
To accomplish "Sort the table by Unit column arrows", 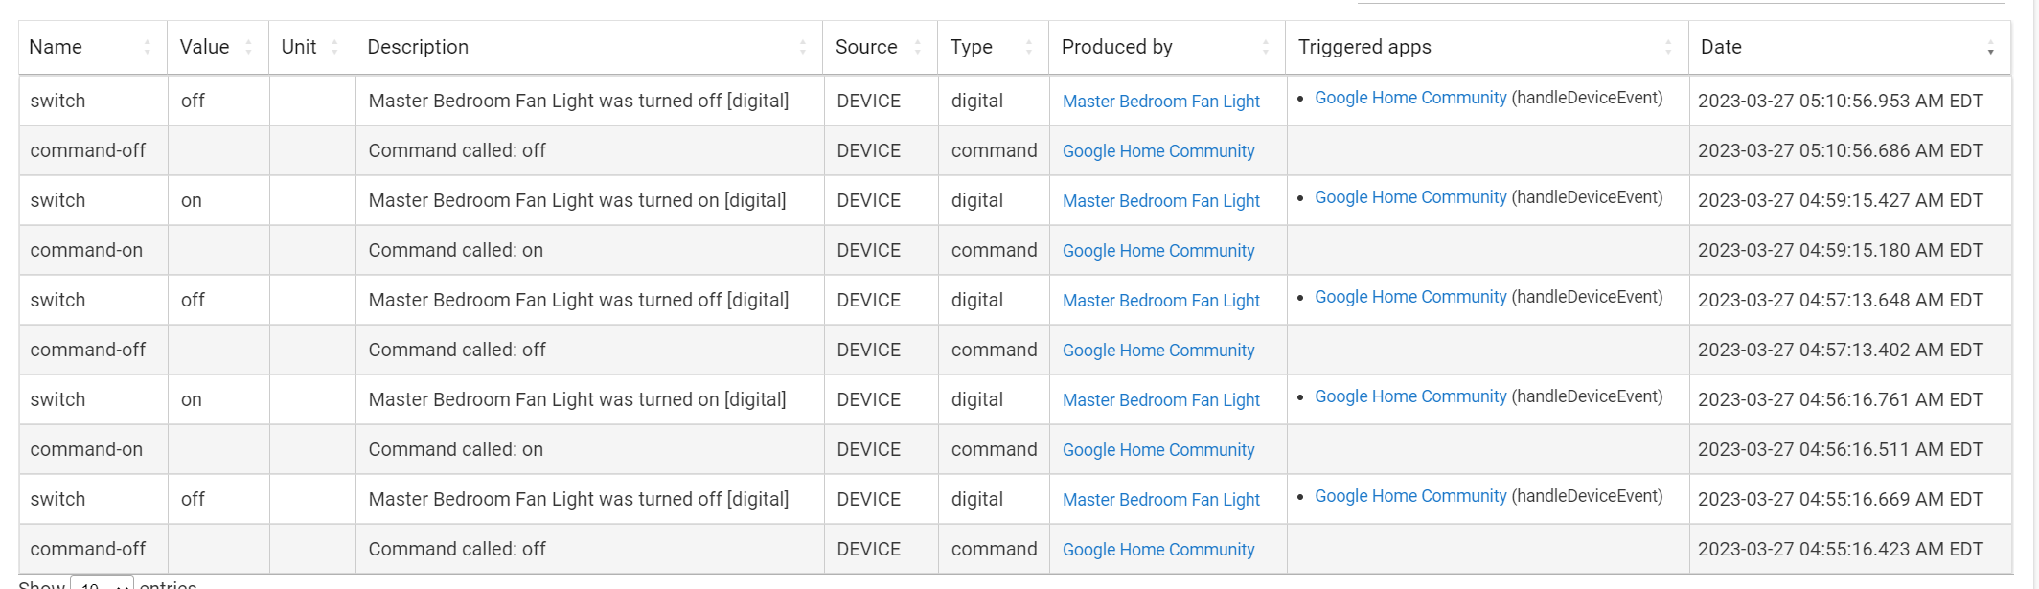I will pos(334,47).
